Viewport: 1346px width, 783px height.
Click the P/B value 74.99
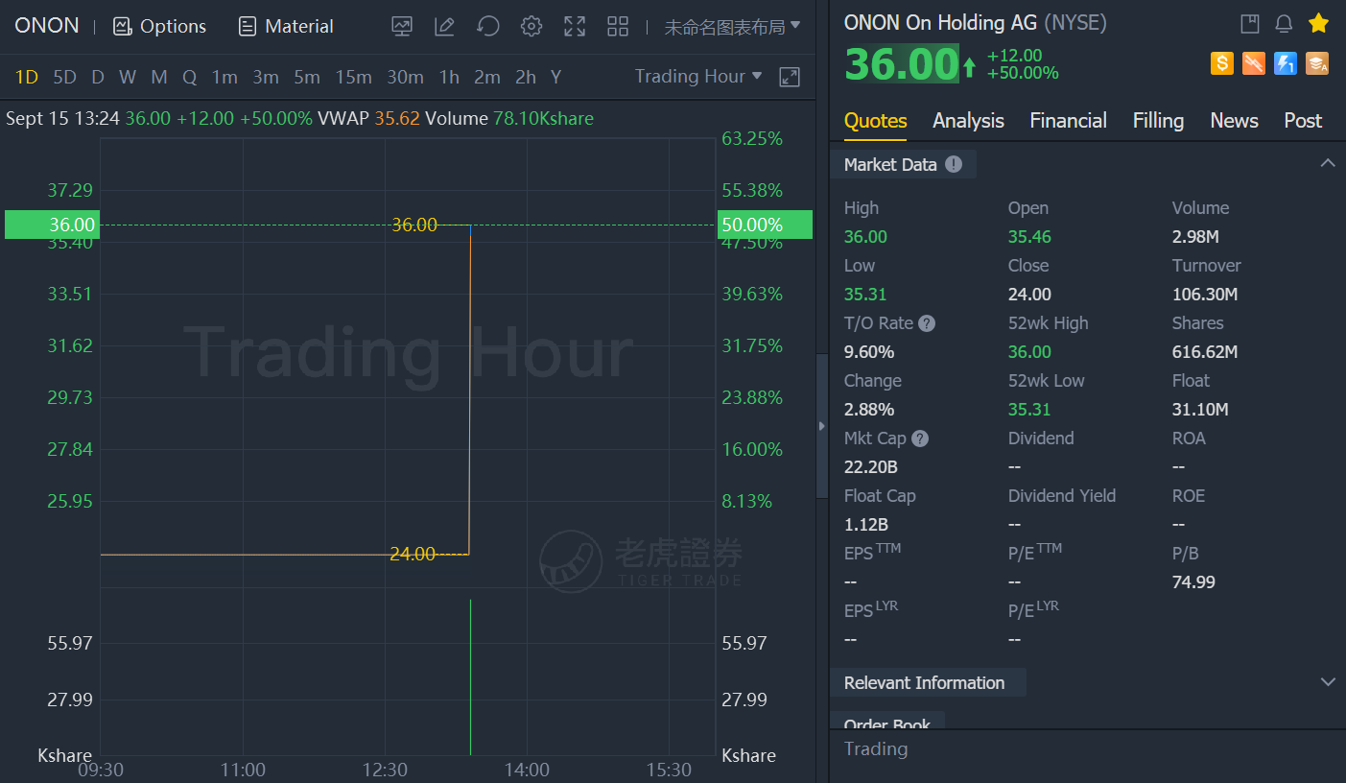(x=1193, y=582)
